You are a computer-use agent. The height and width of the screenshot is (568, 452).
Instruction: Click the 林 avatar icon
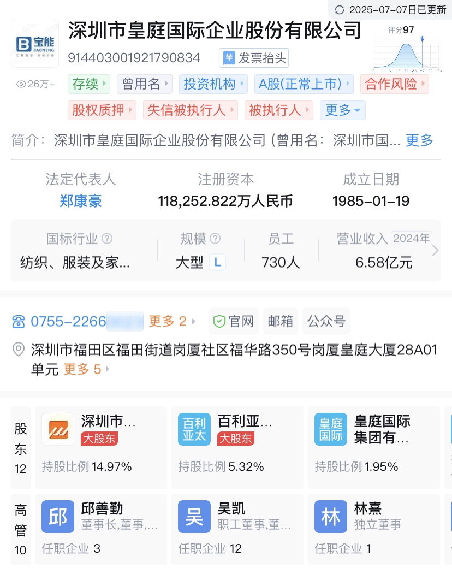tap(331, 517)
